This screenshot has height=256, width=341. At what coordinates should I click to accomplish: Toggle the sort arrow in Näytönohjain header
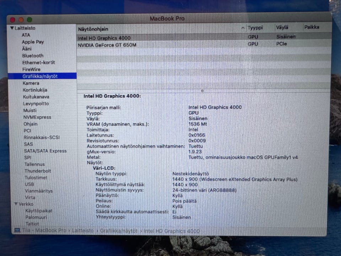(243, 28)
